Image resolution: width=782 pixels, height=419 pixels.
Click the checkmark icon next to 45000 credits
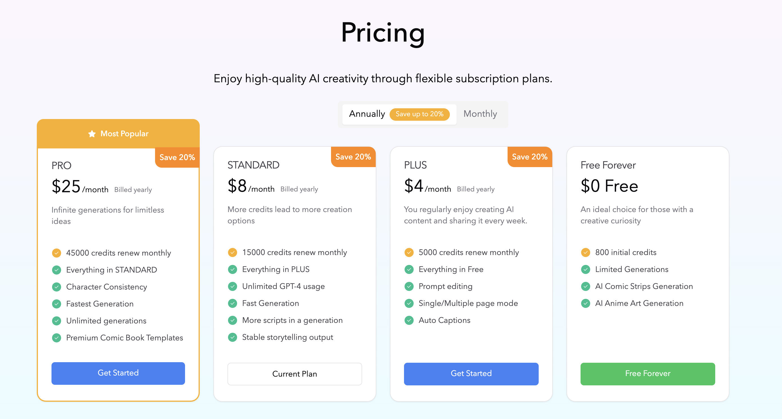(x=57, y=253)
